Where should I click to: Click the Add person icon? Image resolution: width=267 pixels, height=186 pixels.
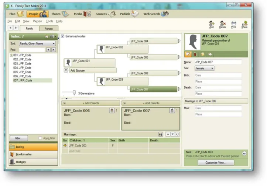[212, 24]
